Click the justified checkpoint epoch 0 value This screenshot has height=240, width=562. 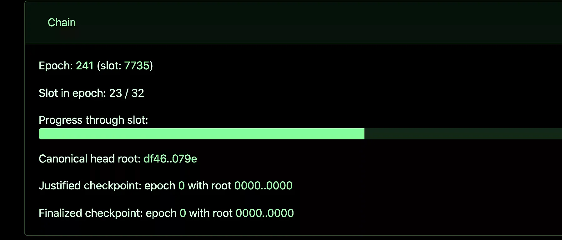(x=181, y=186)
